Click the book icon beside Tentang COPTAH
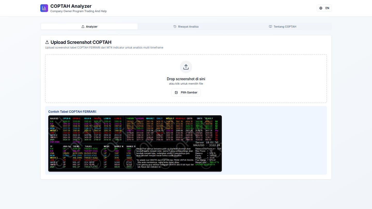The image size is (372, 209). [270, 27]
